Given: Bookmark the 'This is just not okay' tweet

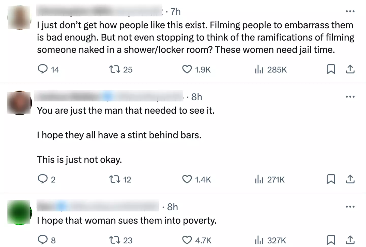Looking at the screenshot, I should click(331, 179).
